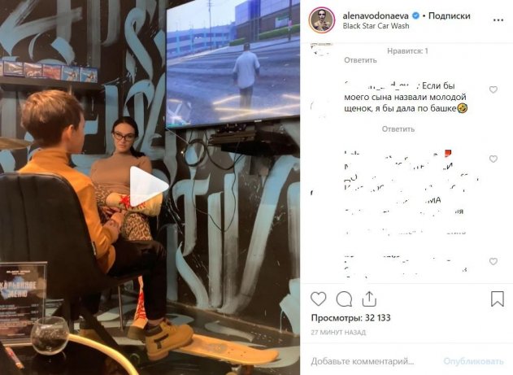513x375 pixels.
Task: View likes via Нравится: 1
Action: (407, 51)
